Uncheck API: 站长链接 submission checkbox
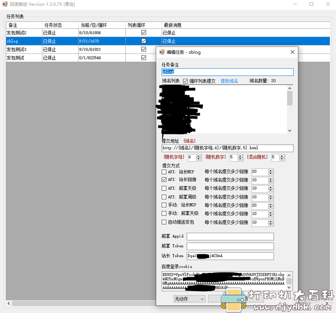Screen dimensions: 336x313 click(x=164, y=180)
